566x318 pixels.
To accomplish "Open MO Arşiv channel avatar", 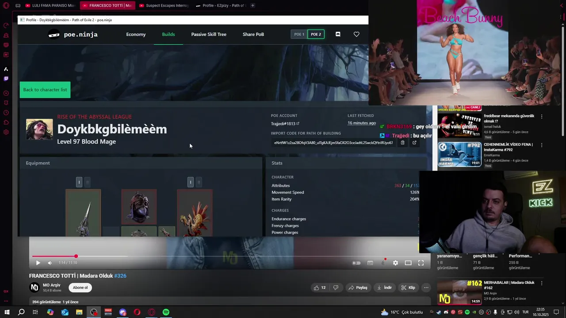I will tap(34, 288).
